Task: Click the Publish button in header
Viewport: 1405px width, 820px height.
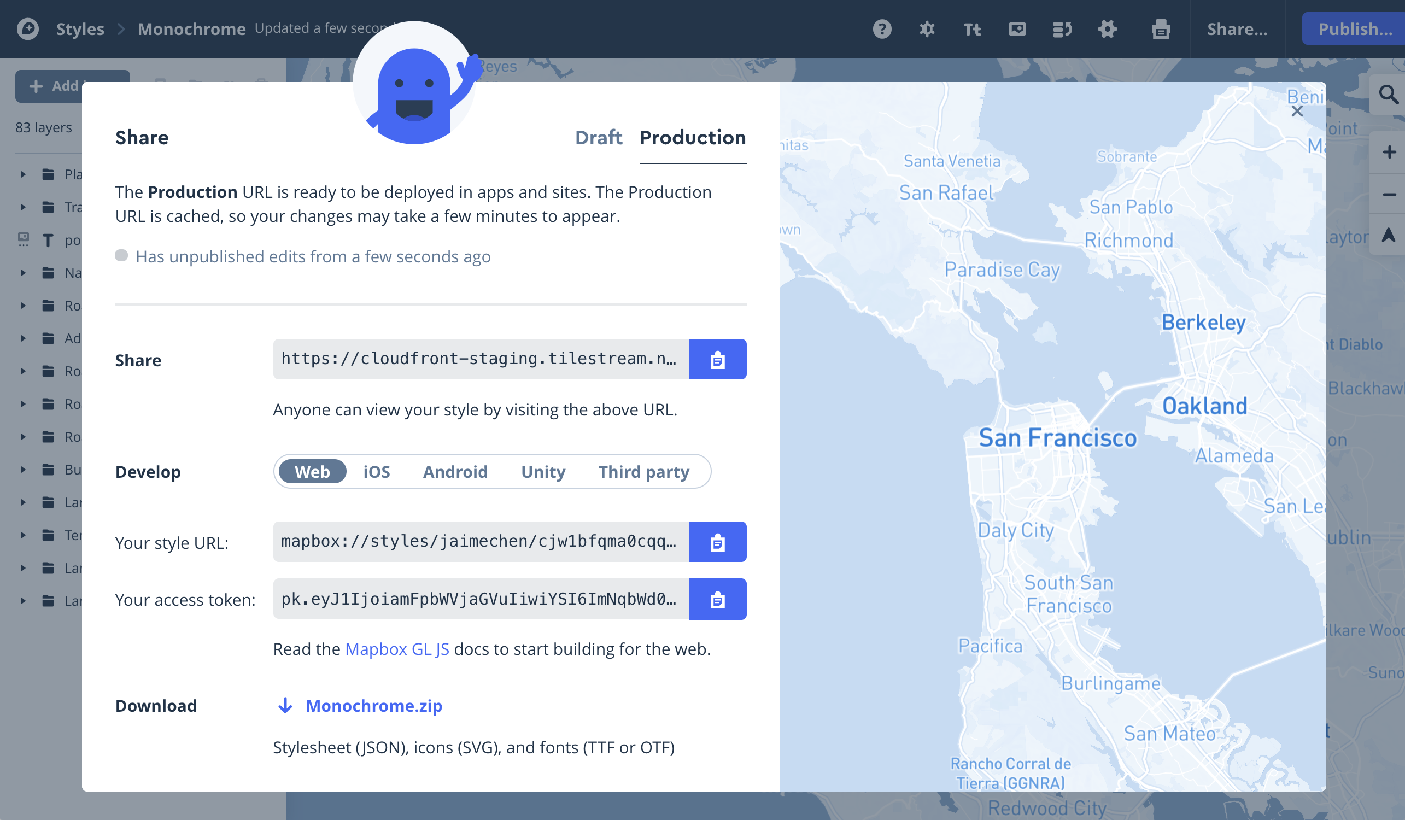Action: 1355,29
